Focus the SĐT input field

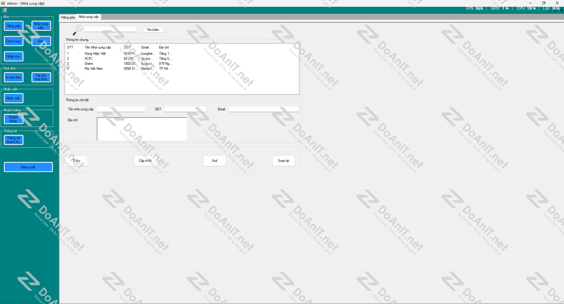185,109
